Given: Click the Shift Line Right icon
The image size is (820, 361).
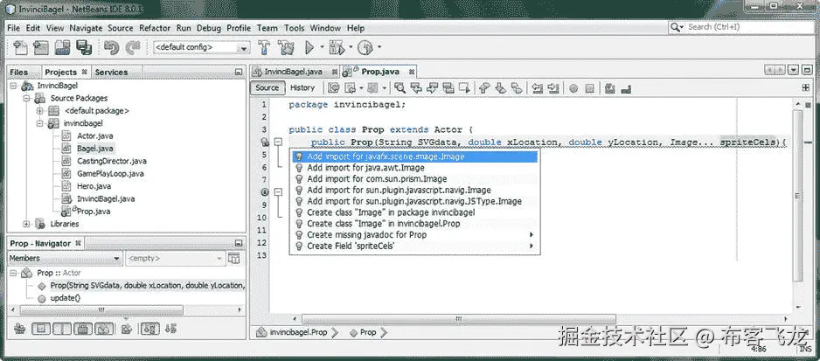Looking at the screenshot, I should coord(552,88).
